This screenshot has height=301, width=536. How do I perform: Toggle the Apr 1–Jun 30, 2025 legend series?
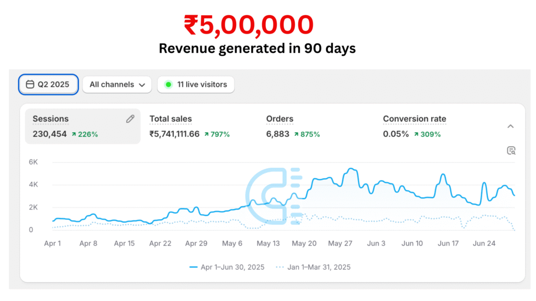click(x=227, y=267)
